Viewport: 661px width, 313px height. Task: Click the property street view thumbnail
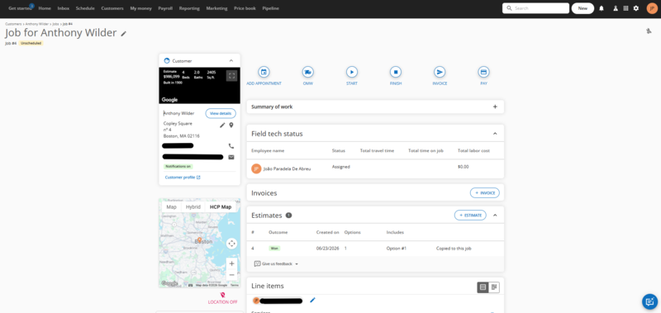[x=199, y=86]
